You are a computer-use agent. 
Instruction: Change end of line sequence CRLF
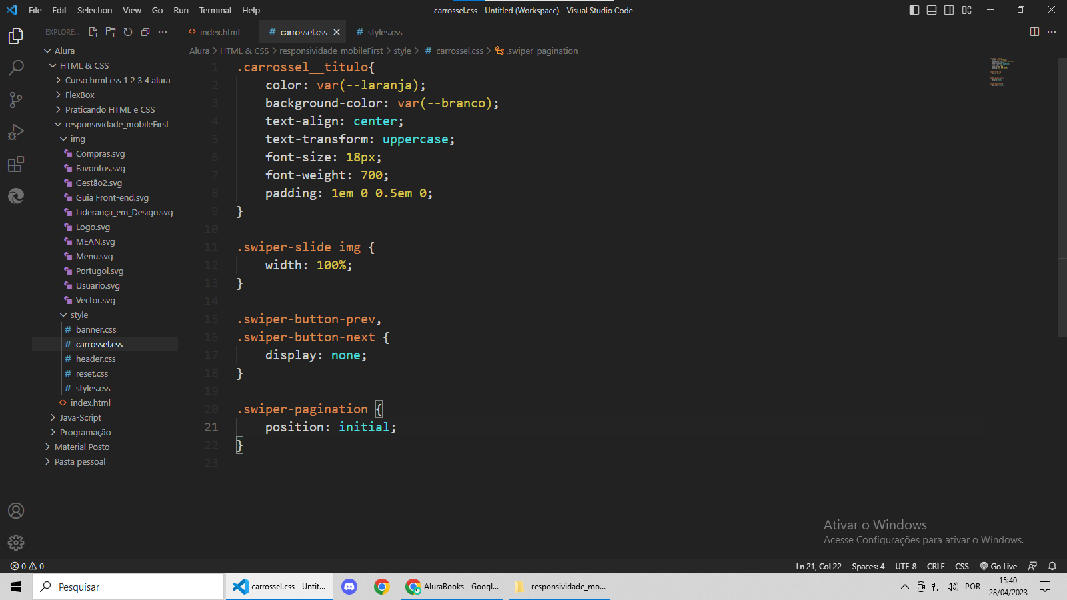tap(936, 566)
